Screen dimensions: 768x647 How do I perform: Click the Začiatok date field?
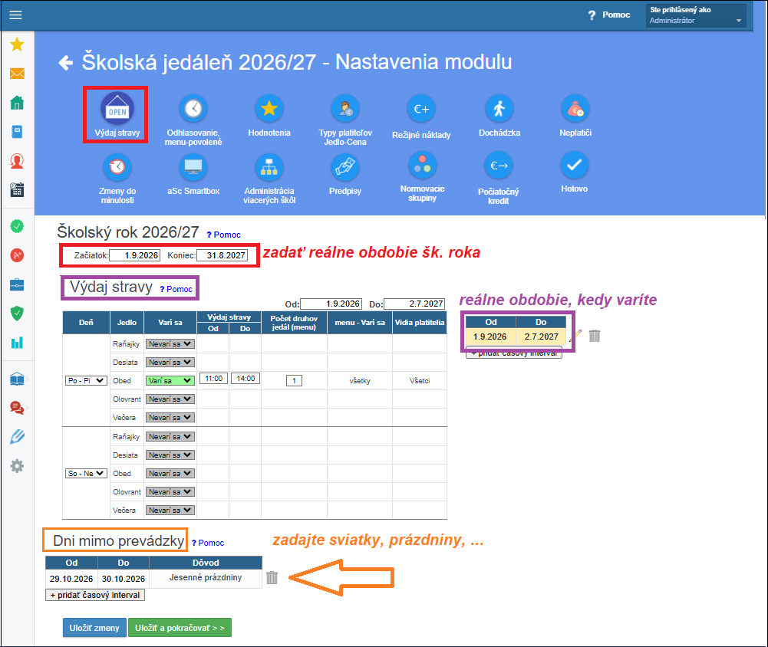(x=135, y=255)
